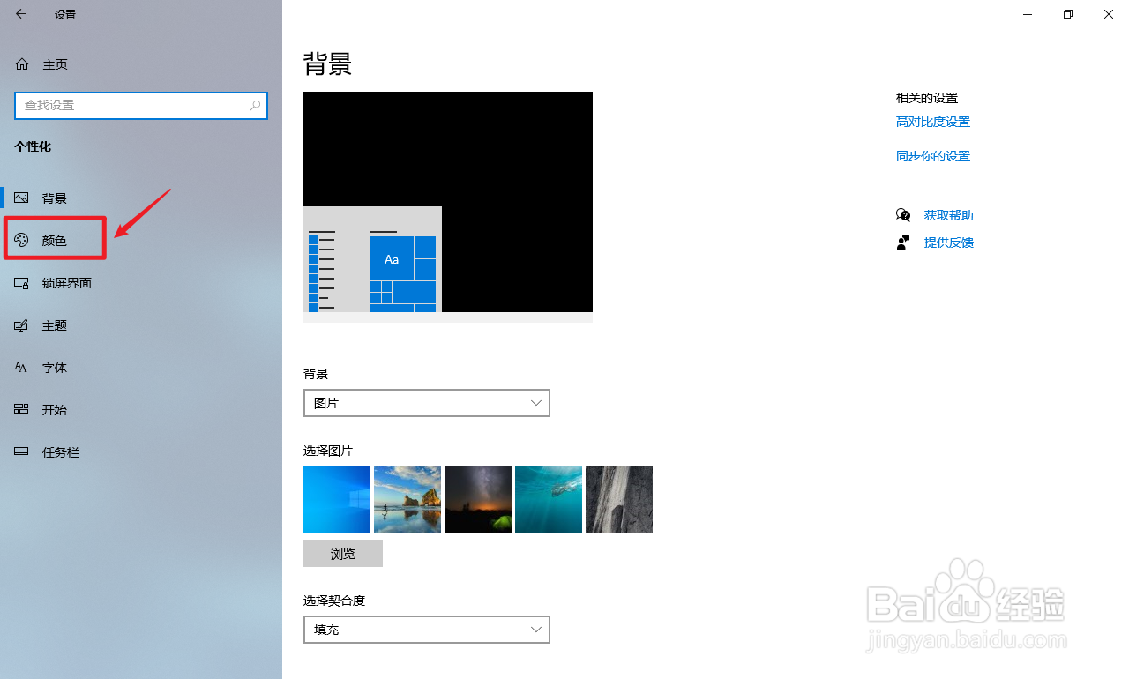Screen dimensions: 1129x679
Task: Click the 获取帮助 link
Action: pyautogui.click(x=949, y=215)
